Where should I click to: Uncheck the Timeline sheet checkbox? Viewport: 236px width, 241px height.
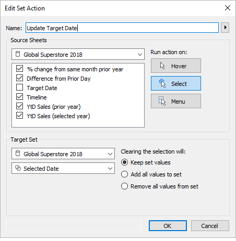[19, 97]
